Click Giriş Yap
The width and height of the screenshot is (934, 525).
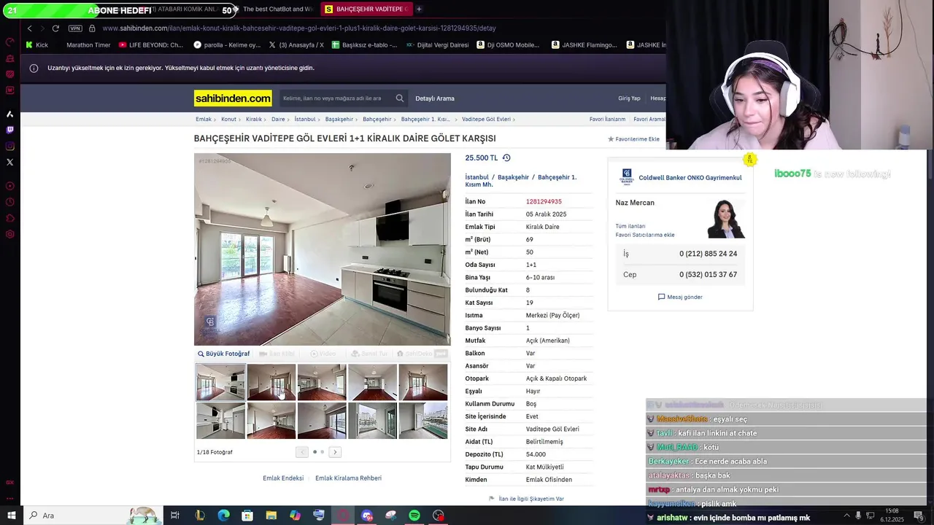pyautogui.click(x=629, y=98)
